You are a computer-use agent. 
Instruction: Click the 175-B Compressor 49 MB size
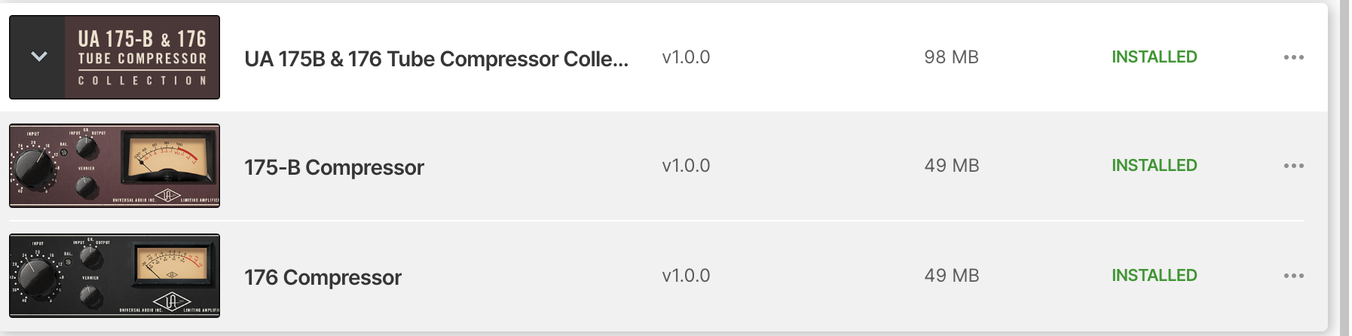[x=951, y=166]
